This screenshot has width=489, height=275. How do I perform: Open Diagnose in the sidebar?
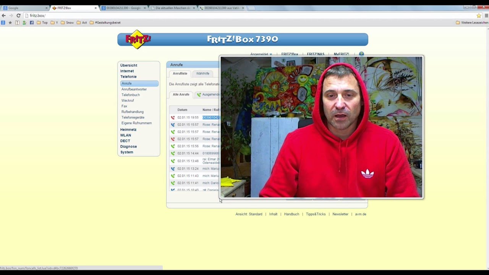[x=128, y=147]
